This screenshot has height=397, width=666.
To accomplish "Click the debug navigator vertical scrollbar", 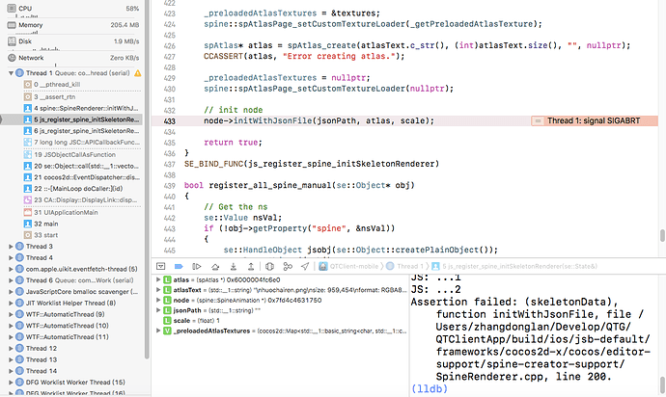I will click(147, 179).
